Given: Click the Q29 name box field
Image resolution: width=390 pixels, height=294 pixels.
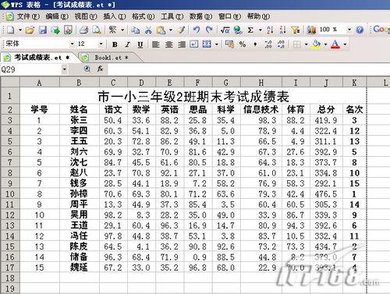Looking at the screenshot, I should [x=30, y=69].
